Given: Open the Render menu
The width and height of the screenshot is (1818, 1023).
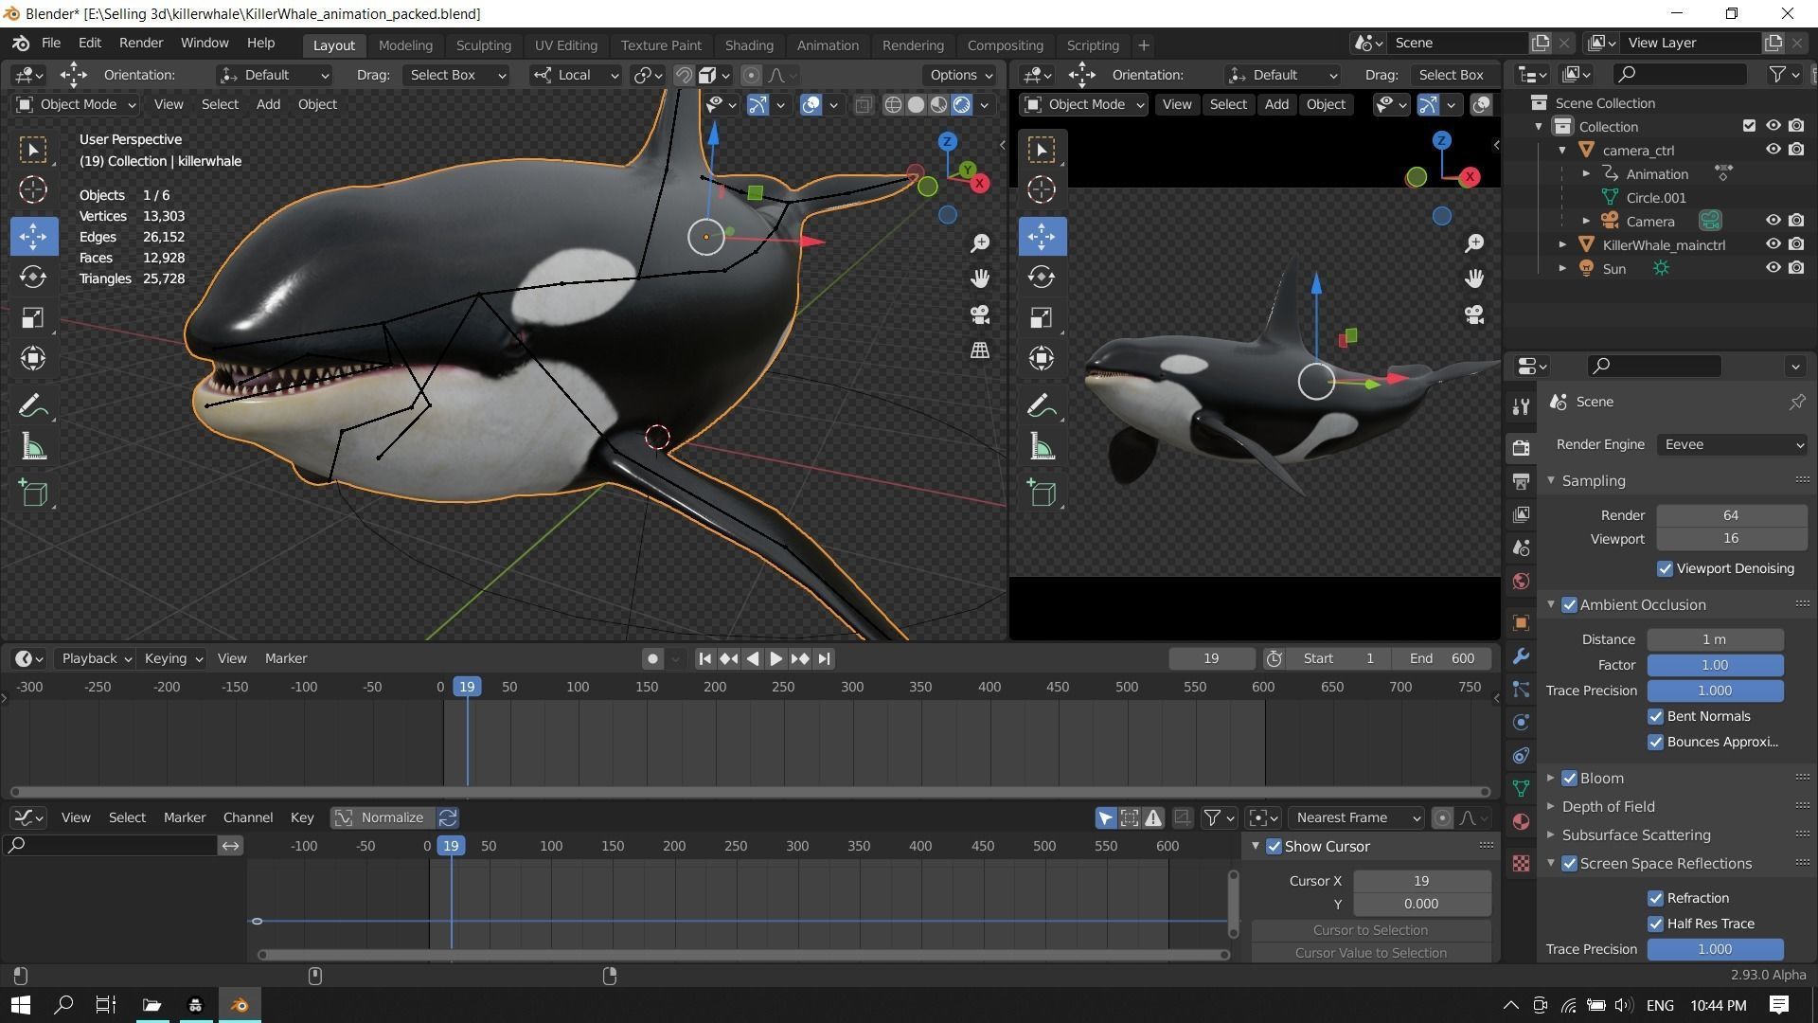Looking at the screenshot, I should (141, 44).
